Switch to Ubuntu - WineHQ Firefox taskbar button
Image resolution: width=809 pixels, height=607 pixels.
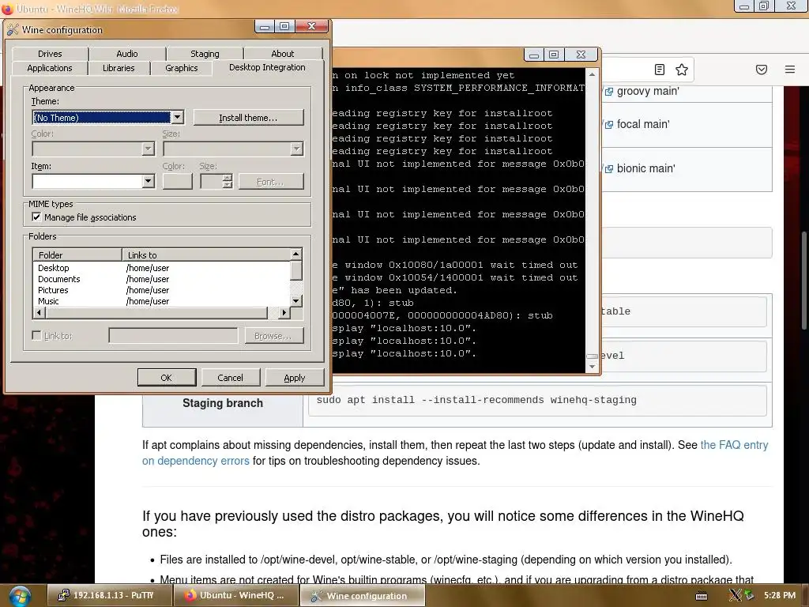tap(235, 596)
